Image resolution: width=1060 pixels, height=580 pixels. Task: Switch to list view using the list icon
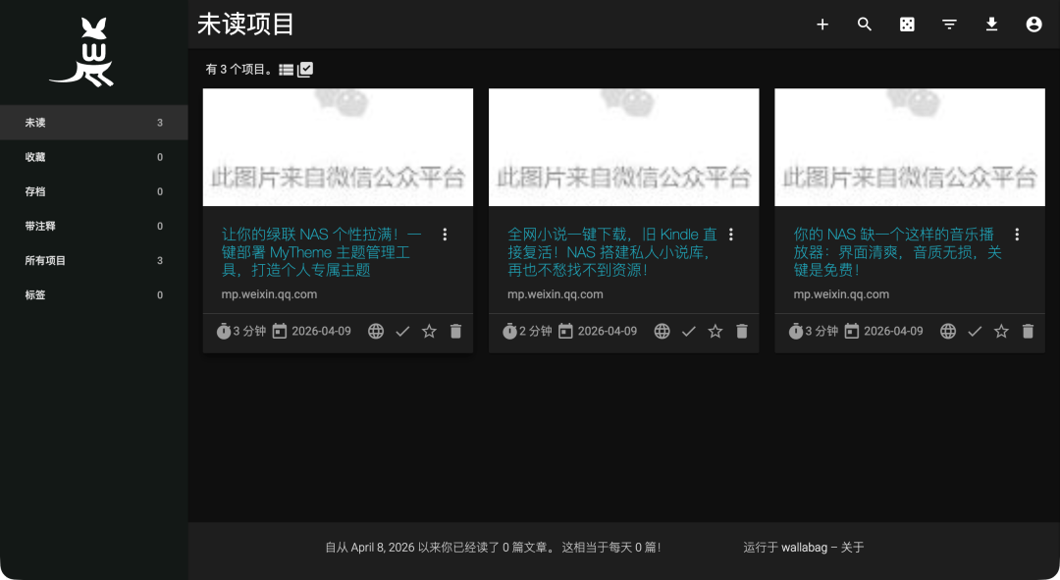tap(285, 69)
